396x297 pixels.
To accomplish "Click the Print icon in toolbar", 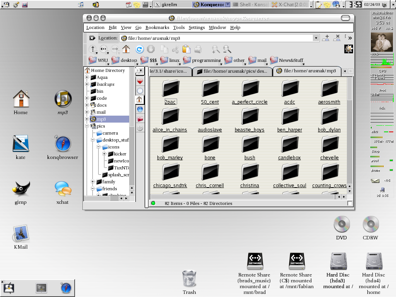I will point(198,49).
